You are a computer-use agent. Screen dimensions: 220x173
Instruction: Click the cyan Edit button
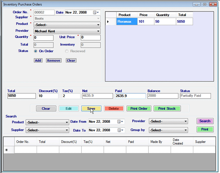point(69,109)
